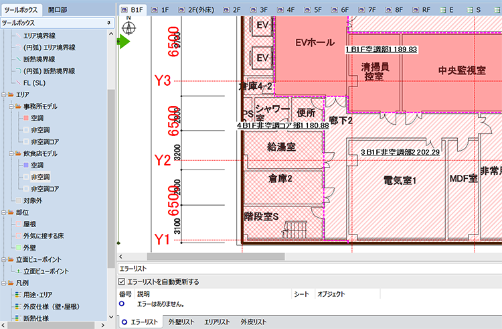Image resolution: width=502 pixels, height=329 pixels.
Task: Choose the FL (SL) tool
Action: tap(34, 83)
